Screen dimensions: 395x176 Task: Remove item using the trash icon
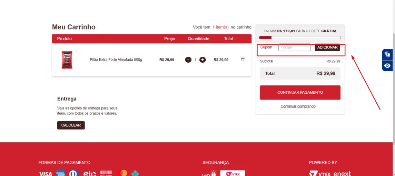pos(243,60)
